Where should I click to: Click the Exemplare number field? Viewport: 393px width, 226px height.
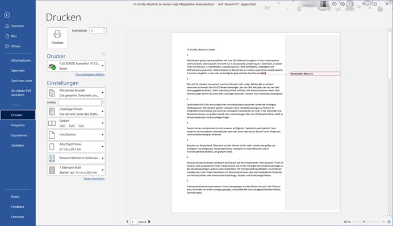(96, 31)
